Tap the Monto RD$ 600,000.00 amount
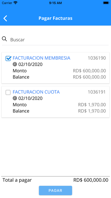This screenshot has height=198, width=111. [89, 71]
